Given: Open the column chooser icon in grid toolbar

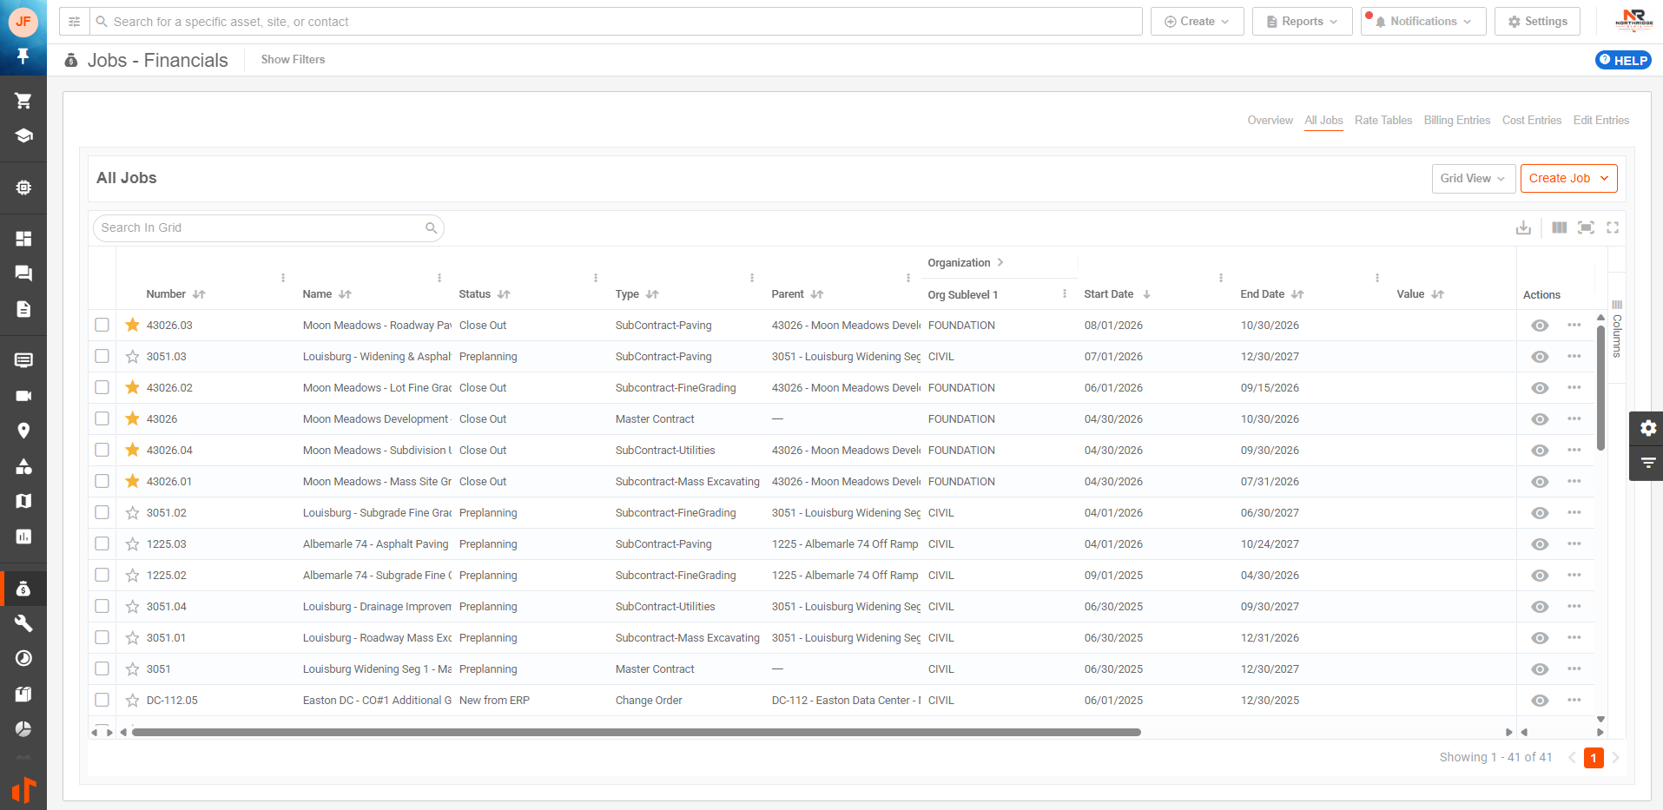Looking at the screenshot, I should point(1560,227).
